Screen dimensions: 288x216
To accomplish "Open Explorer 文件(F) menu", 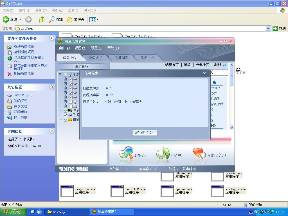I will coord(8,10).
